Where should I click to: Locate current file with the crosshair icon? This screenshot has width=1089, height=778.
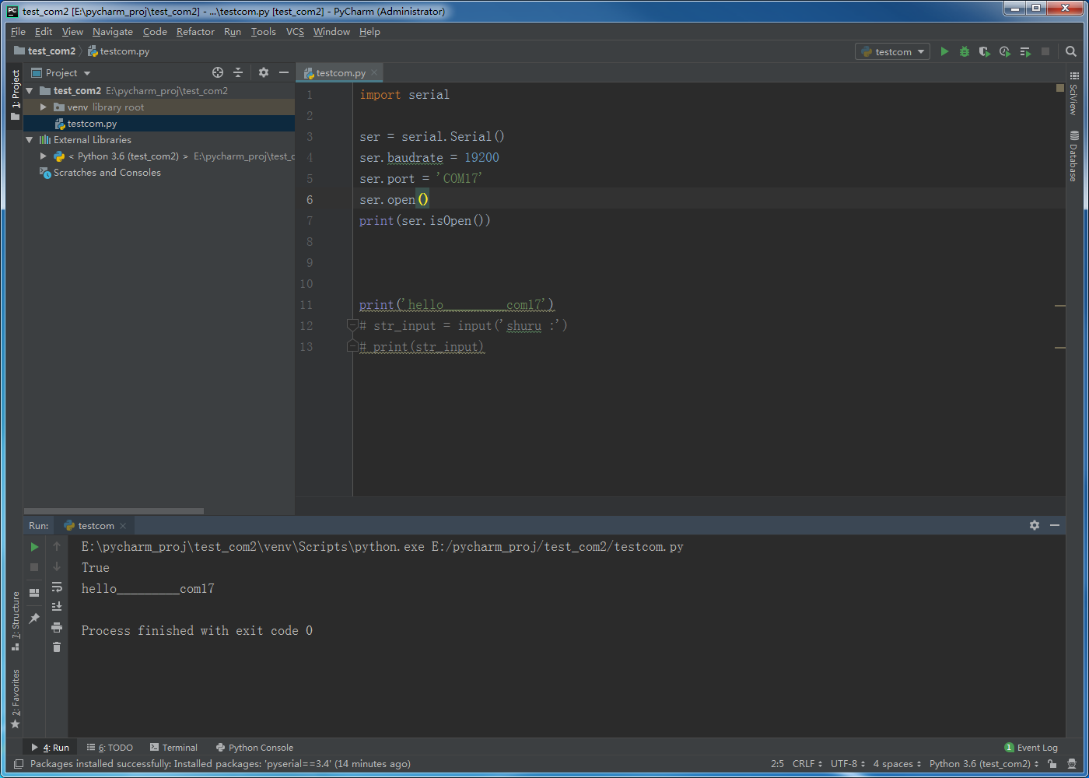[218, 72]
